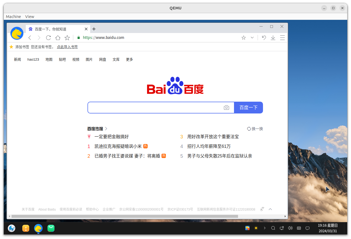Collapse the footer with the up chevron
This screenshot has height=239, width=351.
point(270,209)
